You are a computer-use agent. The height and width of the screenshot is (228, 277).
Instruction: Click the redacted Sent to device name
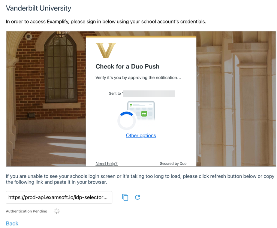(149, 93)
